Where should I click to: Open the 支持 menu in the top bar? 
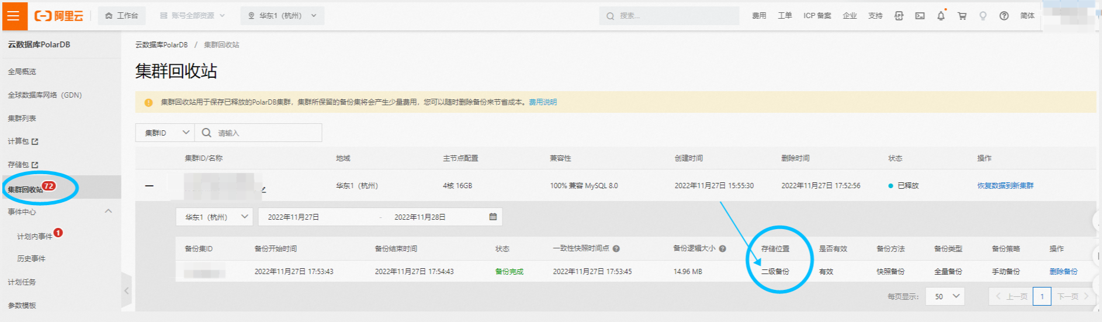tap(875, 16)
